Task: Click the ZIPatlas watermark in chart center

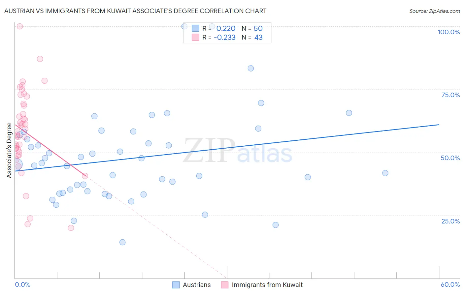Action: click(238, 151)
